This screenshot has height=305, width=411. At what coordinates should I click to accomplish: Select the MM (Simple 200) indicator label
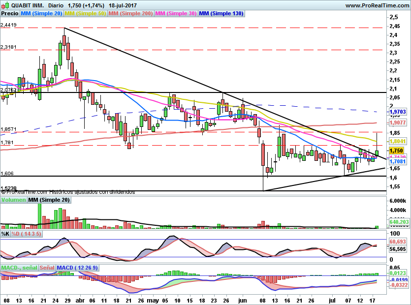[x=131, y=14]
